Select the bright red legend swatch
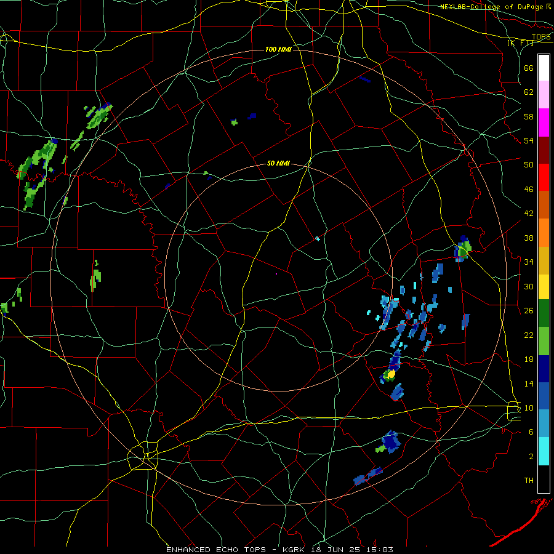Image resolution: width=554 pixels, height=554 pixels. tap(544, 177)
